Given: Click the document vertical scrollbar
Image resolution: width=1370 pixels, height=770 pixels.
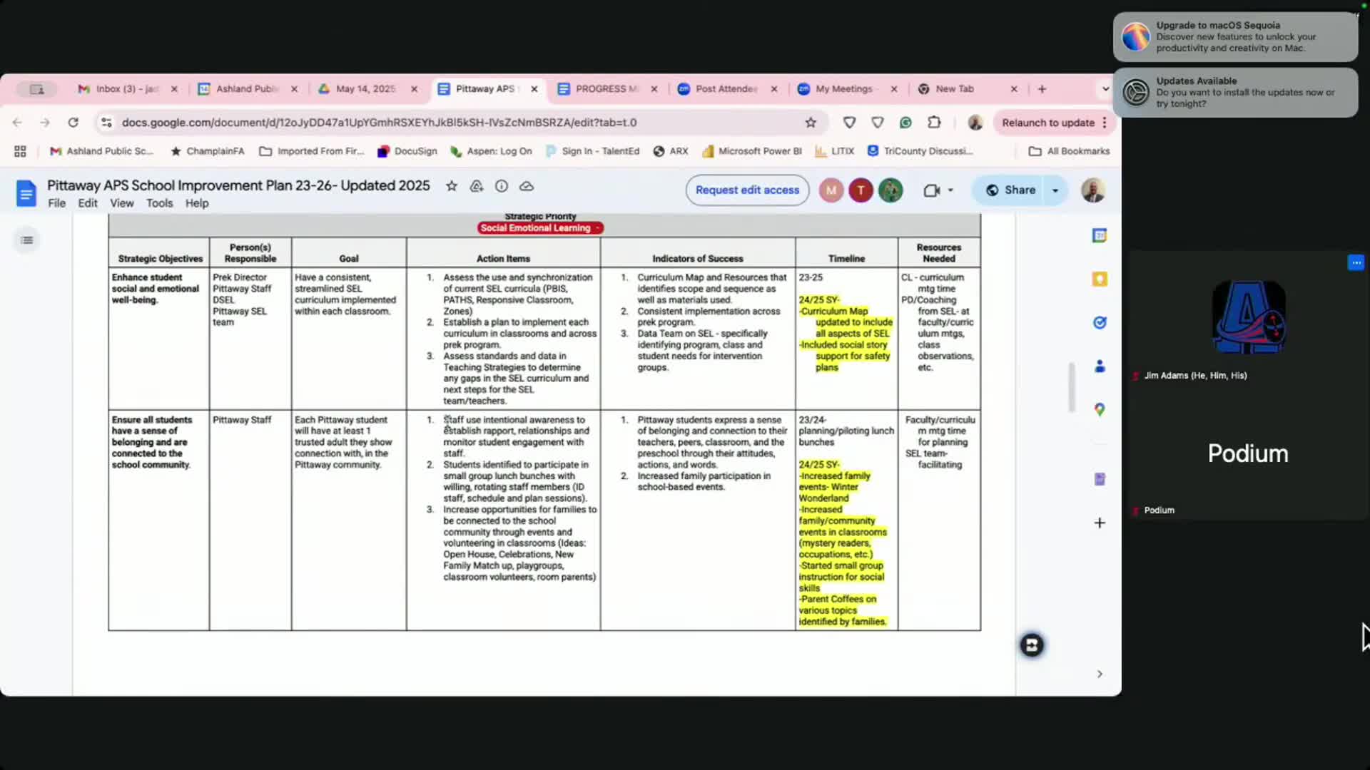Looking at the screenshot, I should coord(1071,386).
